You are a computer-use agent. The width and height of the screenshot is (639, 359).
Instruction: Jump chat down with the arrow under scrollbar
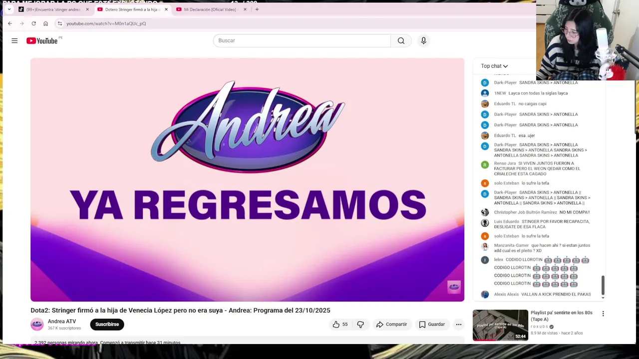[603, 298]
